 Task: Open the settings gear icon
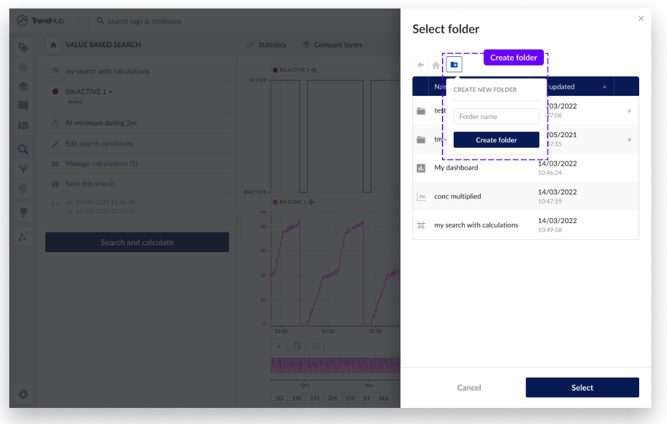(23, 394)
